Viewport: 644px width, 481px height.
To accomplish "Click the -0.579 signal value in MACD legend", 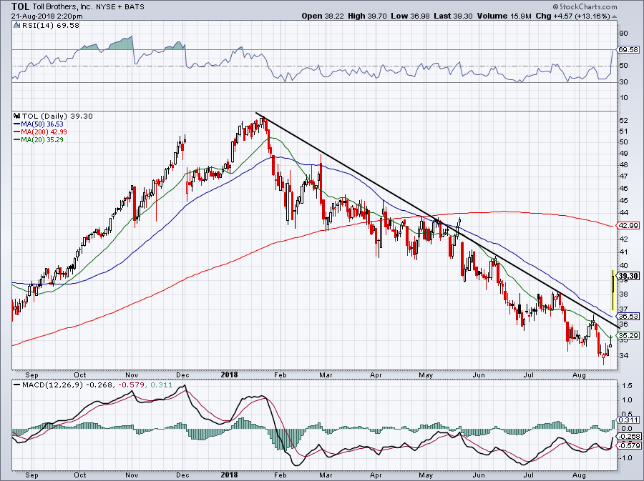I will coord(132,385).
